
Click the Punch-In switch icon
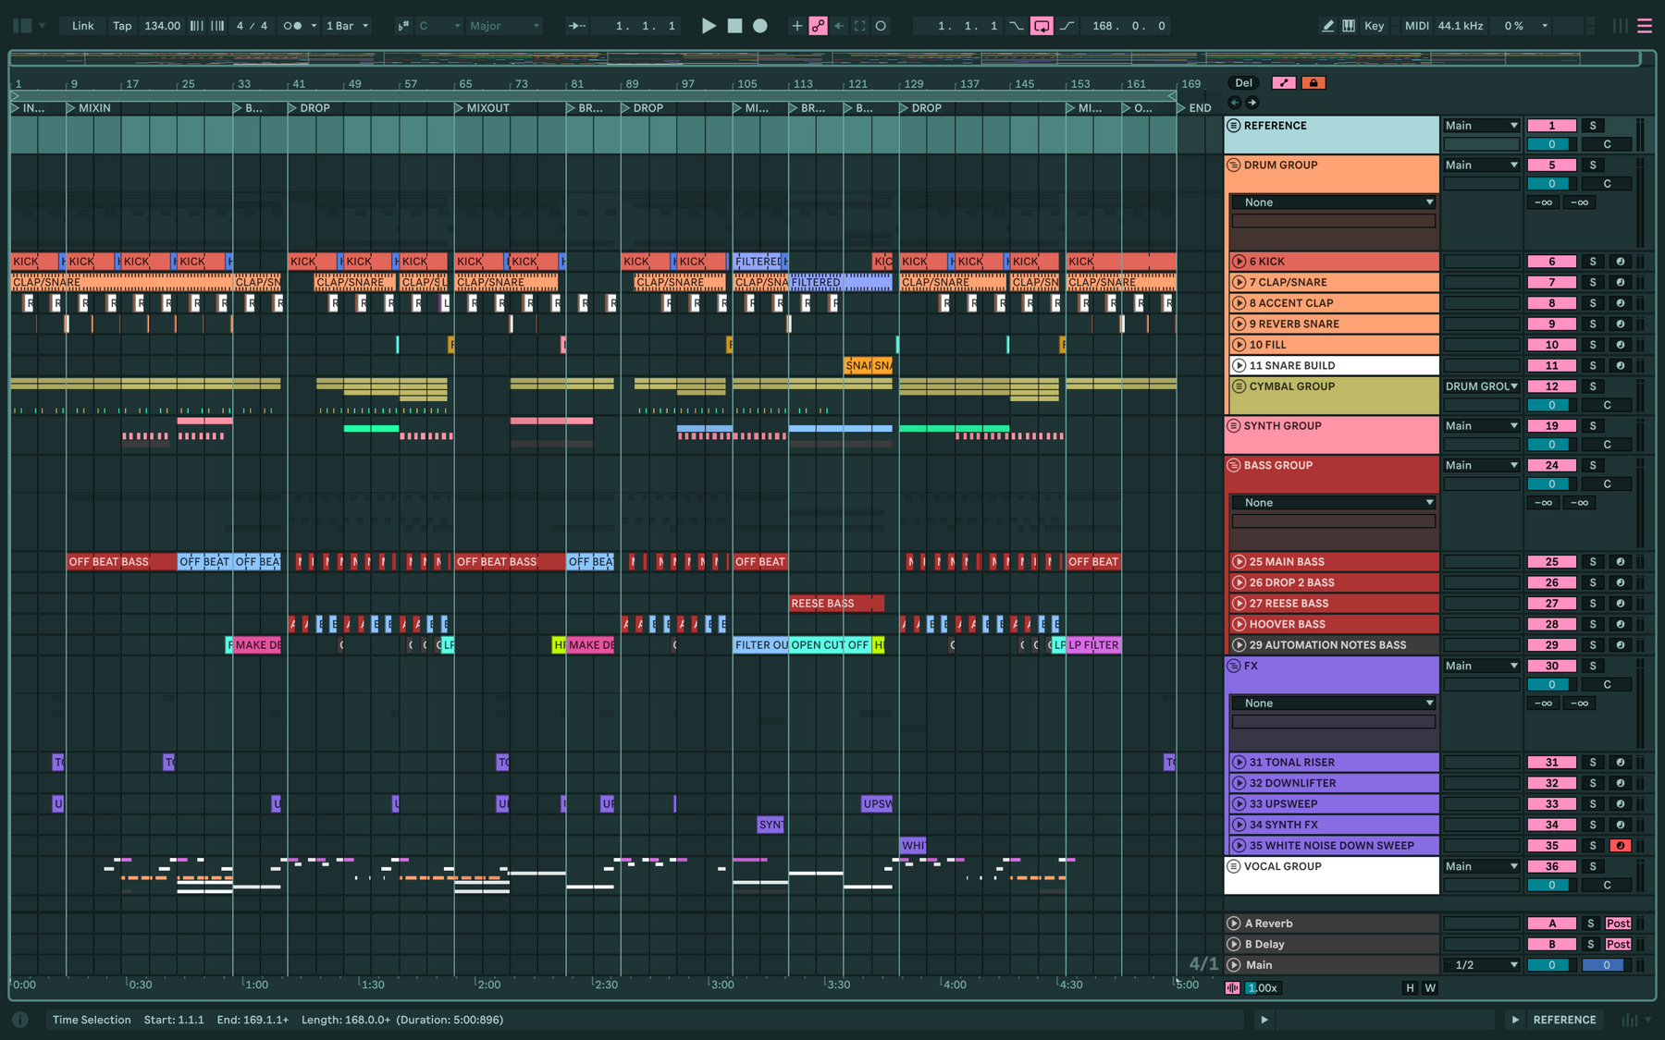tap(1017, 26)
